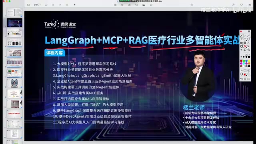
Task: Choose the largest black stroke size dot
Action: point(249,57)
